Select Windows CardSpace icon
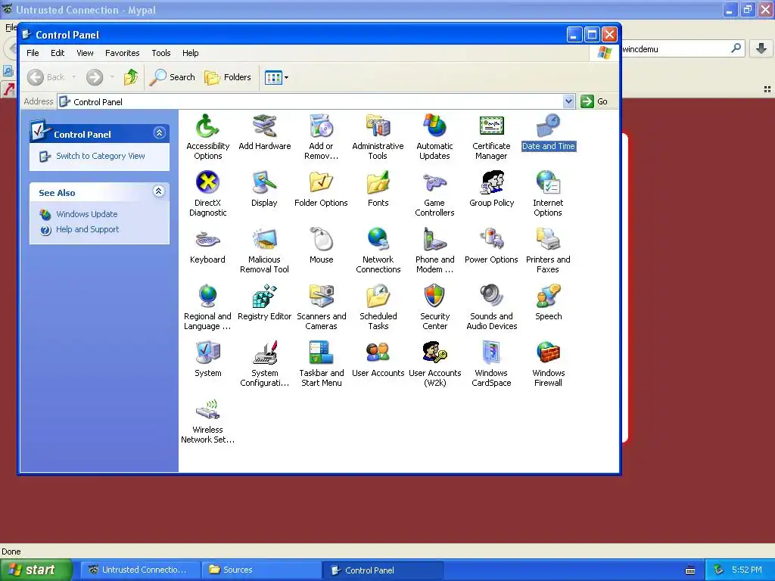 pos(491,353)
